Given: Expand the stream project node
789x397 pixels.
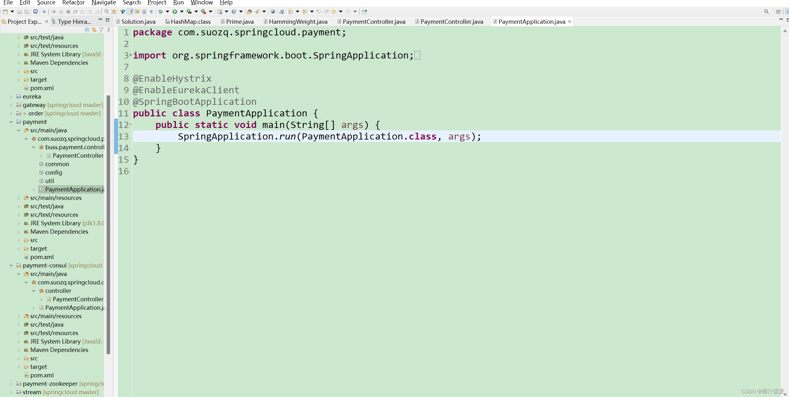Looking at the screenshot, I should click(11, 392).
